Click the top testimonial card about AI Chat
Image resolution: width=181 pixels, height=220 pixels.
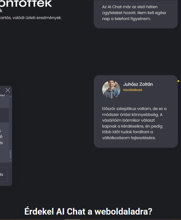(136, 12)
